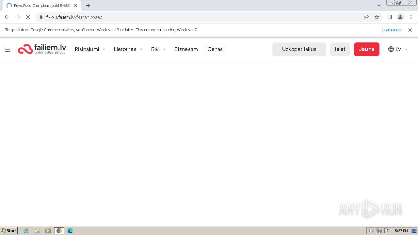Click the failiem.lv logo

coord(42,49)
